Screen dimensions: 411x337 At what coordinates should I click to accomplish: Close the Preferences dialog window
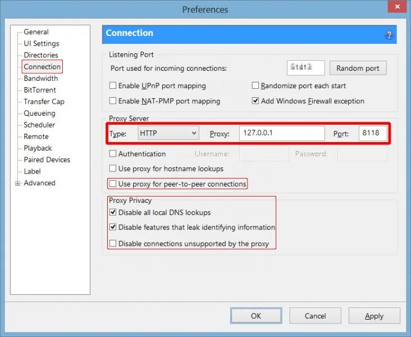[398, 7]
